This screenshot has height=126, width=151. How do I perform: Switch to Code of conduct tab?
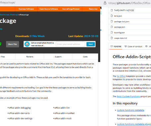(133, 46)
